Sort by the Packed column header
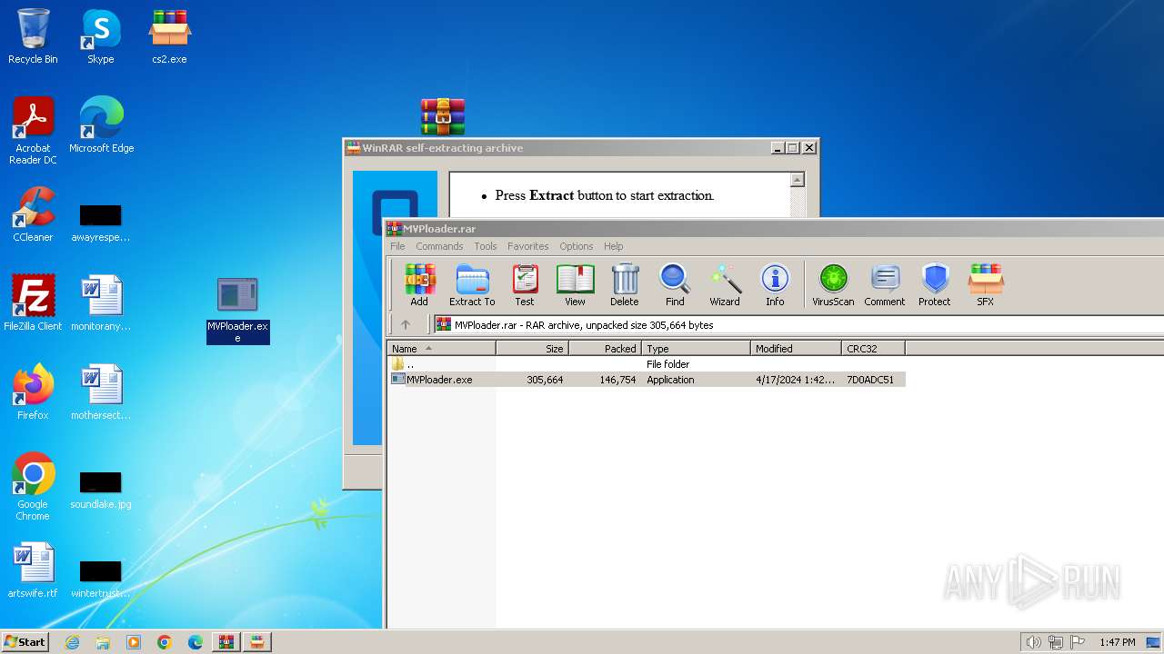Image resolution: width=1164 pixels, height=654 pixels. point(605,348)
